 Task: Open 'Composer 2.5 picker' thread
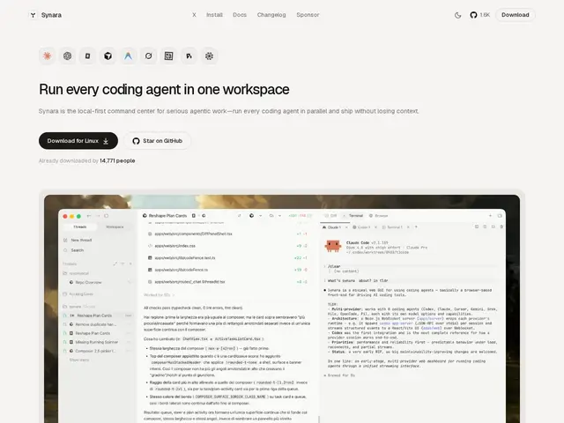pos(95,351)
